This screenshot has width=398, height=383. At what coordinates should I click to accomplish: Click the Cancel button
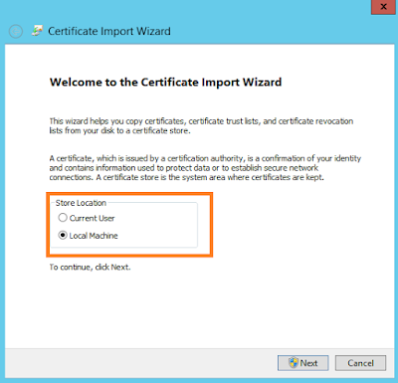(x=360, y=363)
